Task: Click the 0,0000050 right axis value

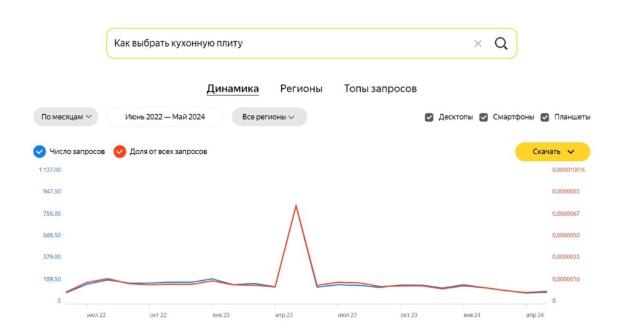Action: point(566,235)
